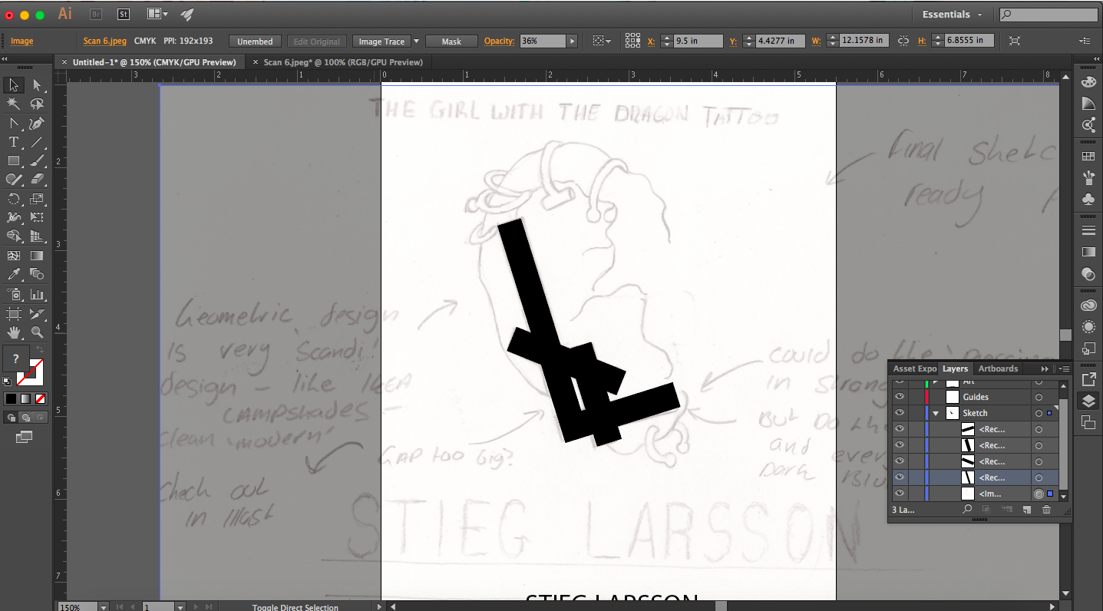Click the Opacity label link
Screen dimensions: 1103x611
(x=499, y=41)
